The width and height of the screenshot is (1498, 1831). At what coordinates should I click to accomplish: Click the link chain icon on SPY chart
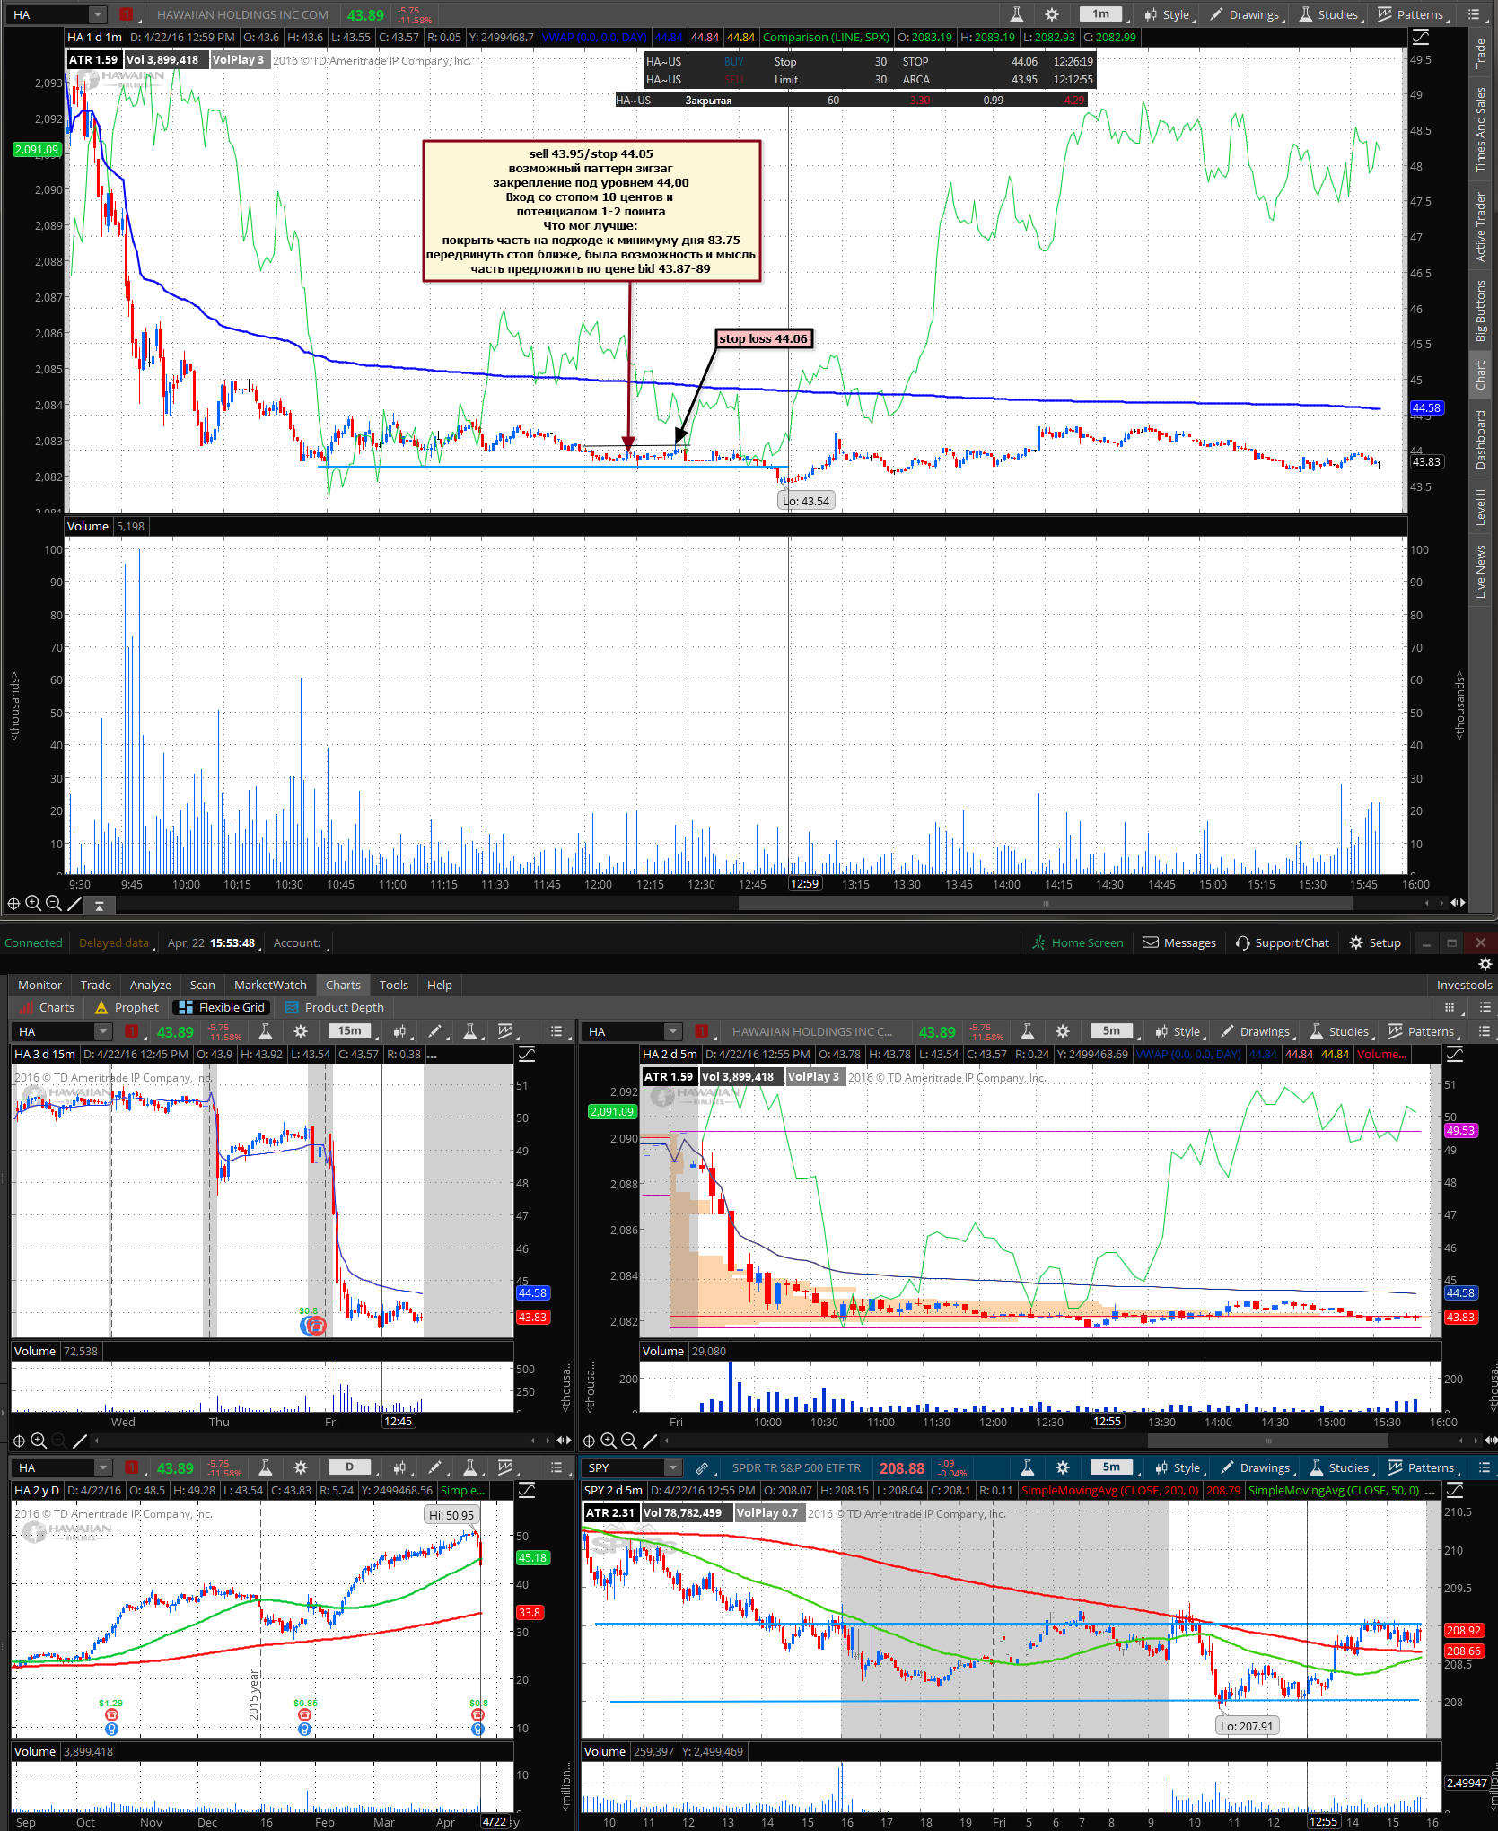[702, 1468]
